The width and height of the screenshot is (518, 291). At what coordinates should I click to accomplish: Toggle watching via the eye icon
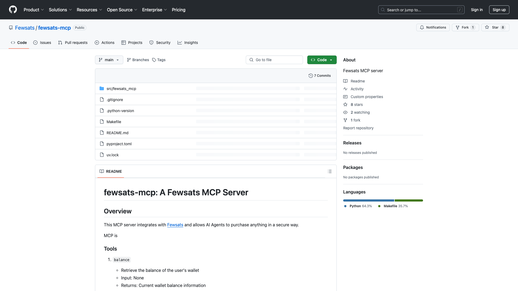[345, 112]
